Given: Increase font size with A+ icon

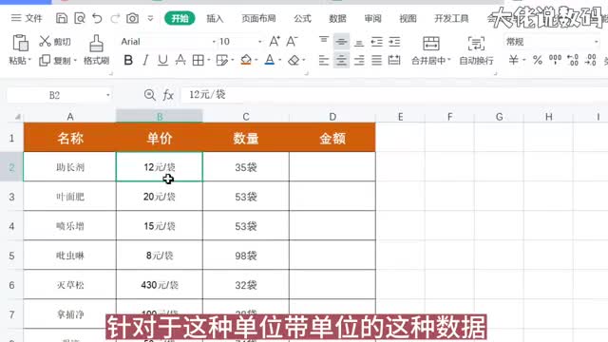Looking at the screenshot, I should point(275,41).
